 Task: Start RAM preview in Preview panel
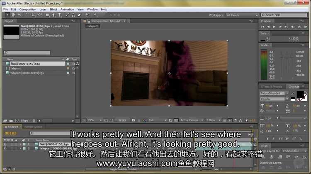point(305,27)
